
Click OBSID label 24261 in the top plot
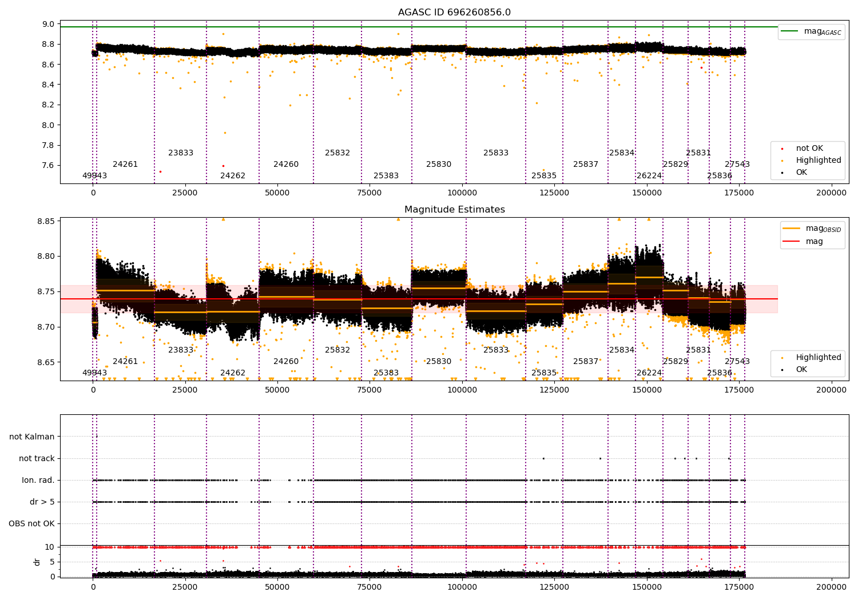(125, 165)
